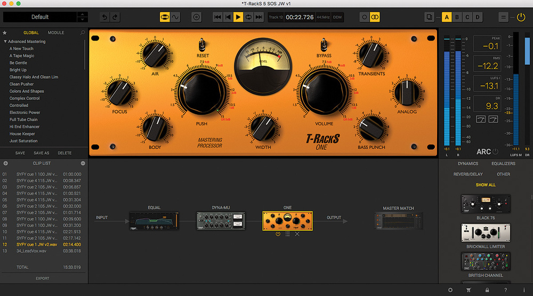The image size is (533, 296).
Task: Flip the BYPASS switch on T-RackS ONE
Action: coord(324,45)
